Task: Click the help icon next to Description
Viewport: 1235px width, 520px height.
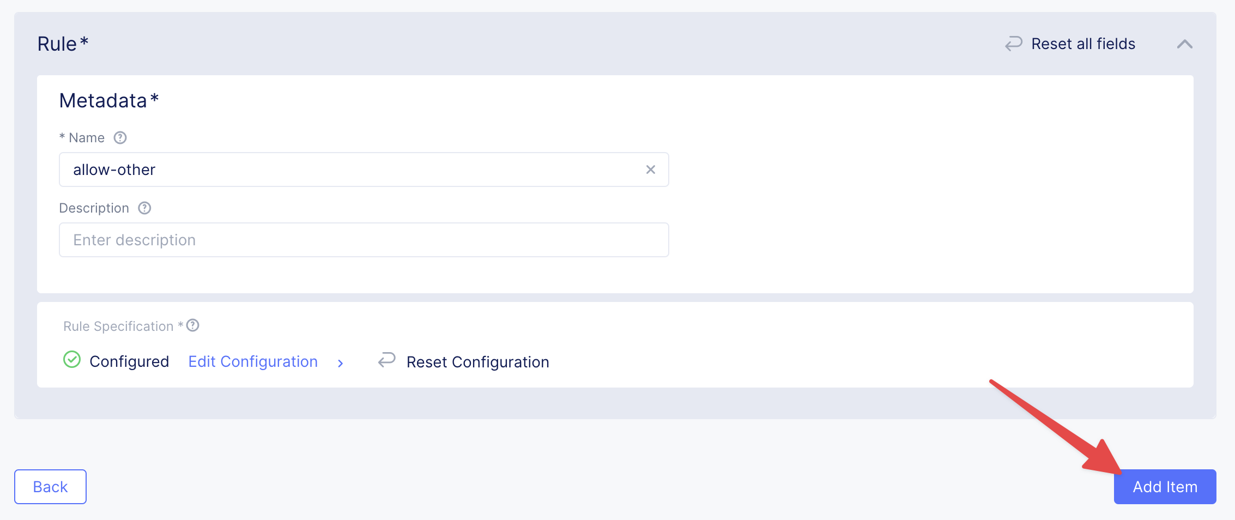Action: click(x=144, y=208)
